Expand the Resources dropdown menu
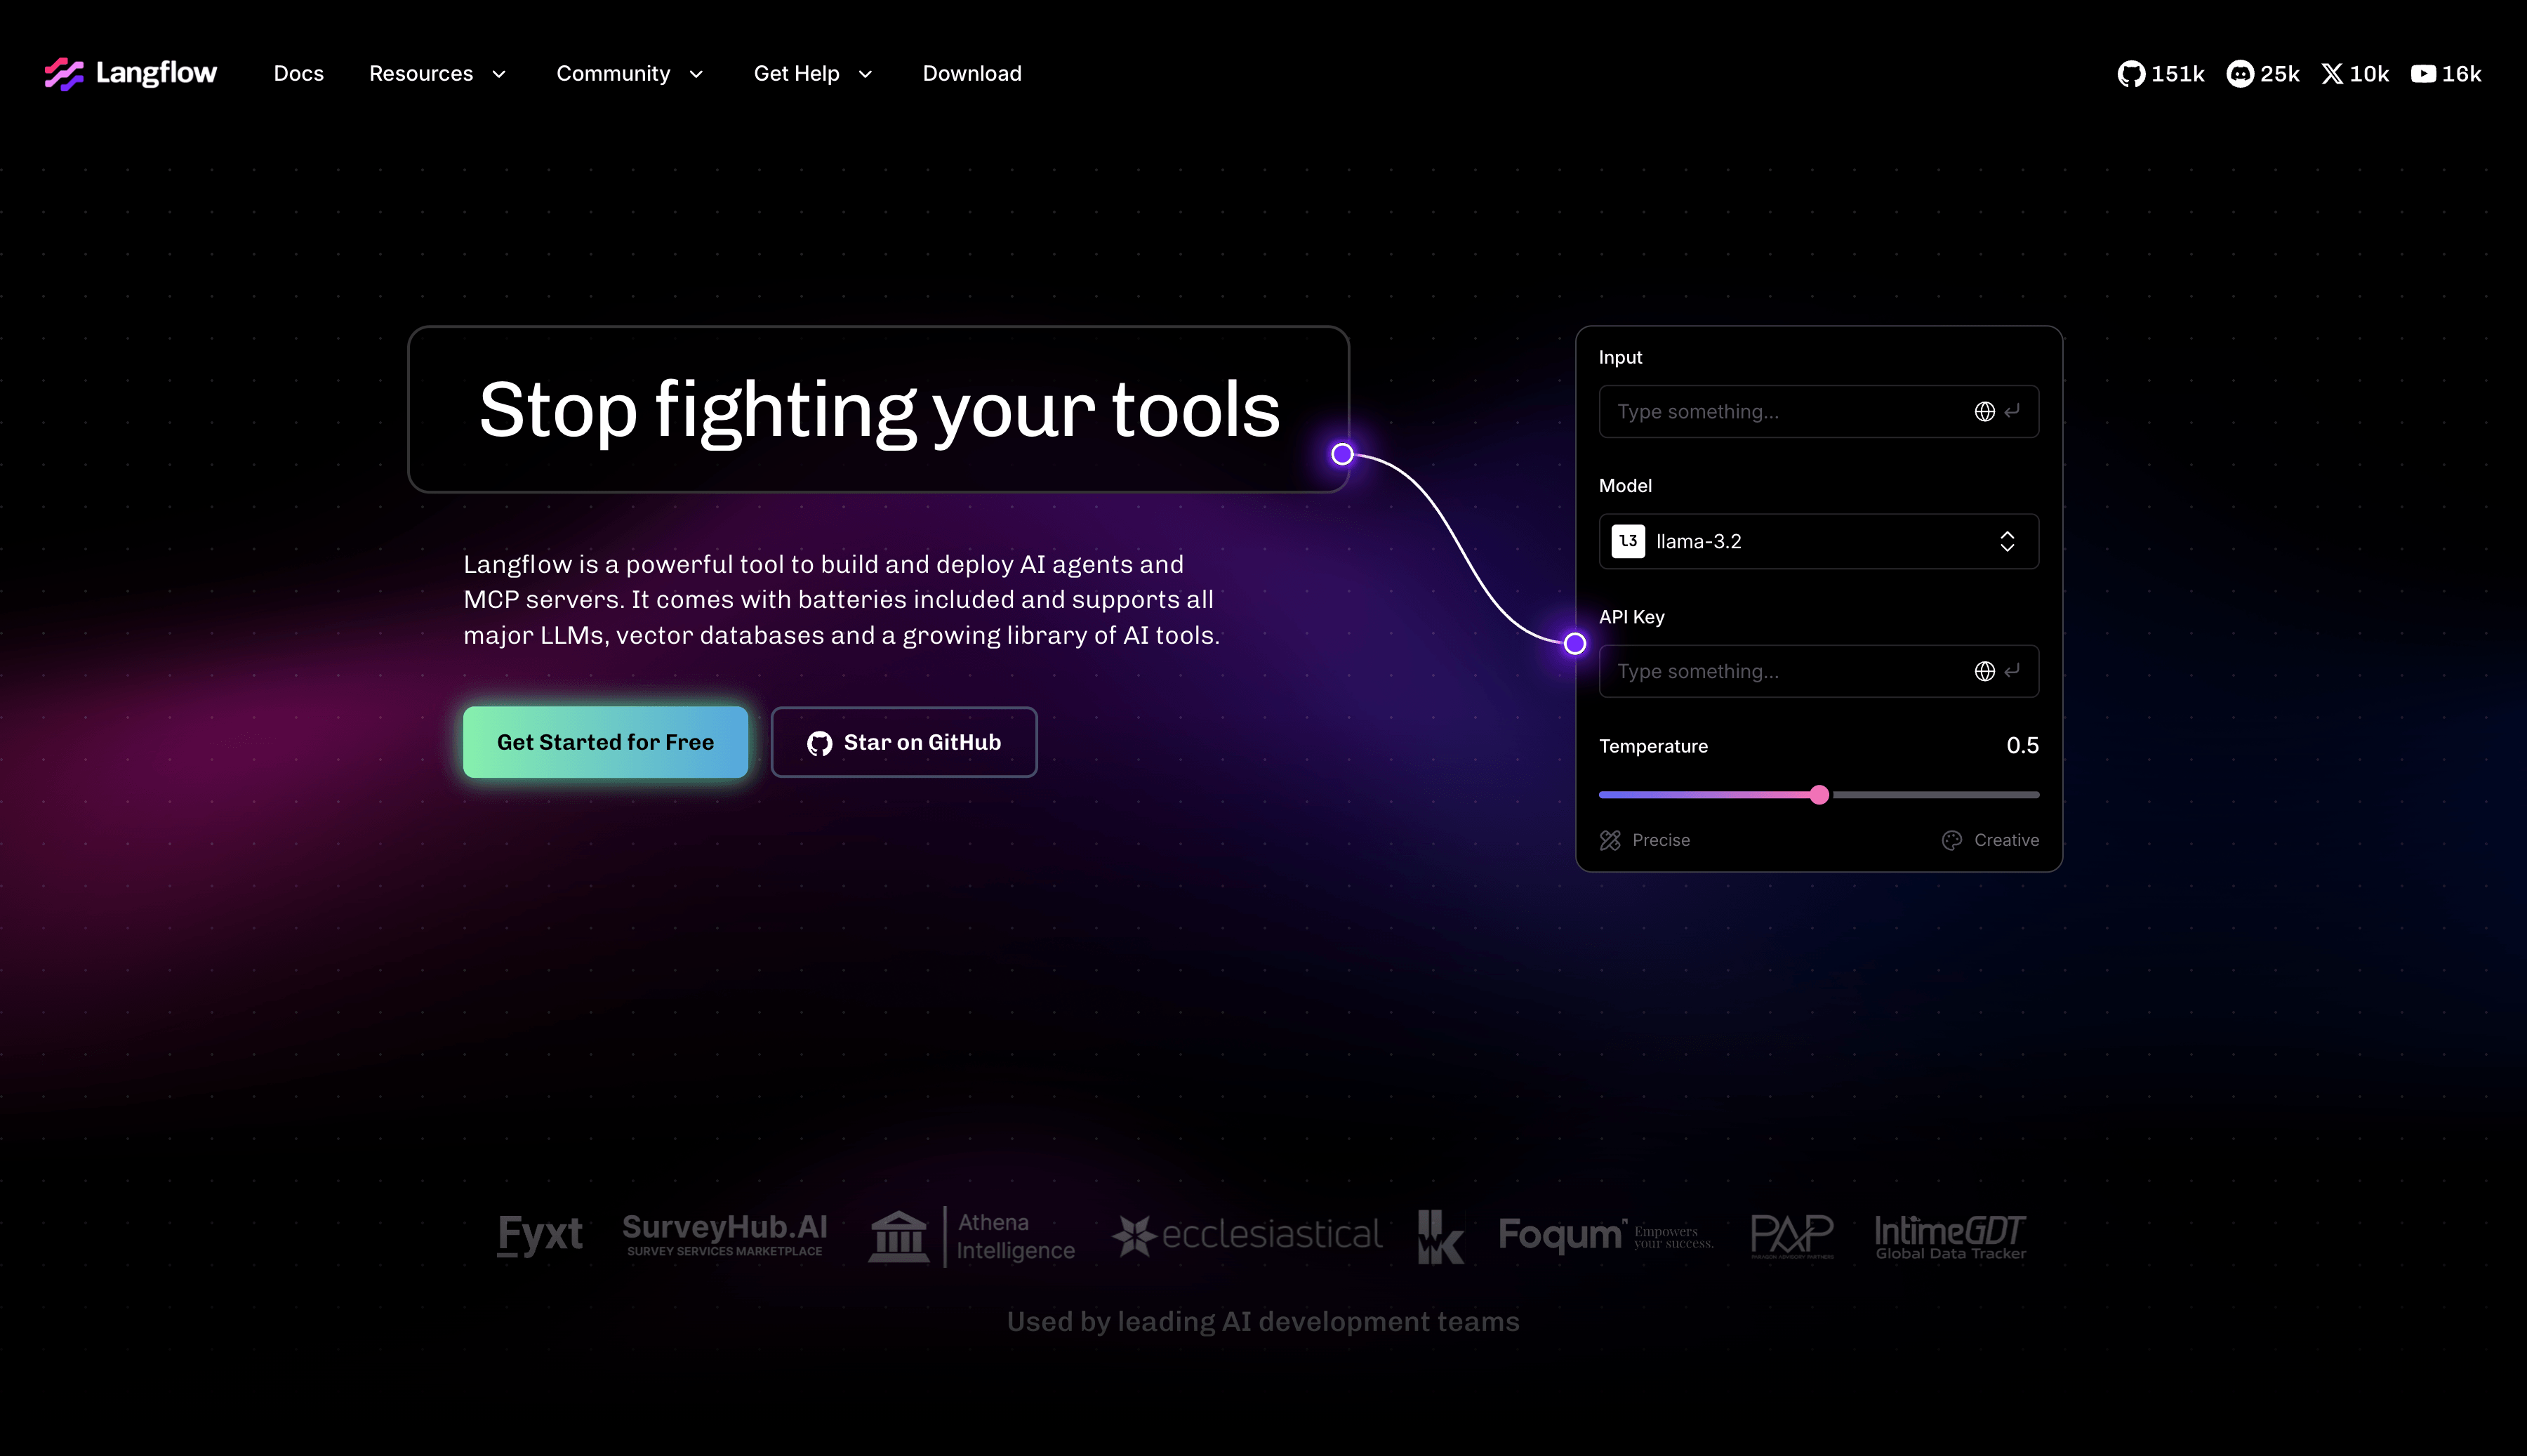 tap(438, 73)
